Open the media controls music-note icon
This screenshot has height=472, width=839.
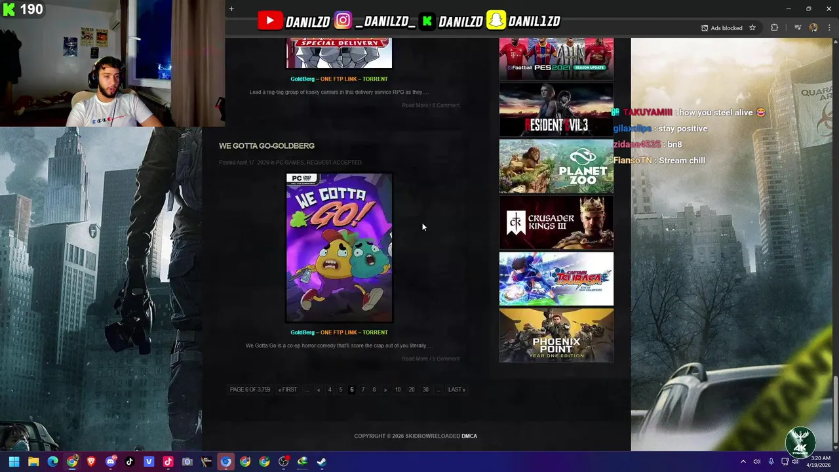798,28
